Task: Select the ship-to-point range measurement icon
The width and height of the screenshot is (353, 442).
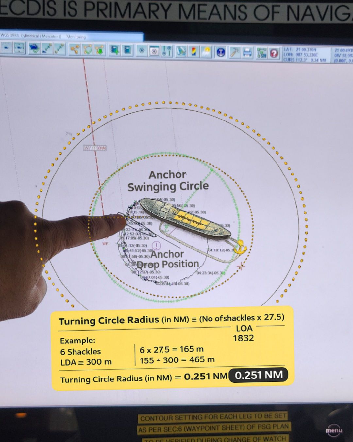Action: pyautogui.click(x=47, y=49)
